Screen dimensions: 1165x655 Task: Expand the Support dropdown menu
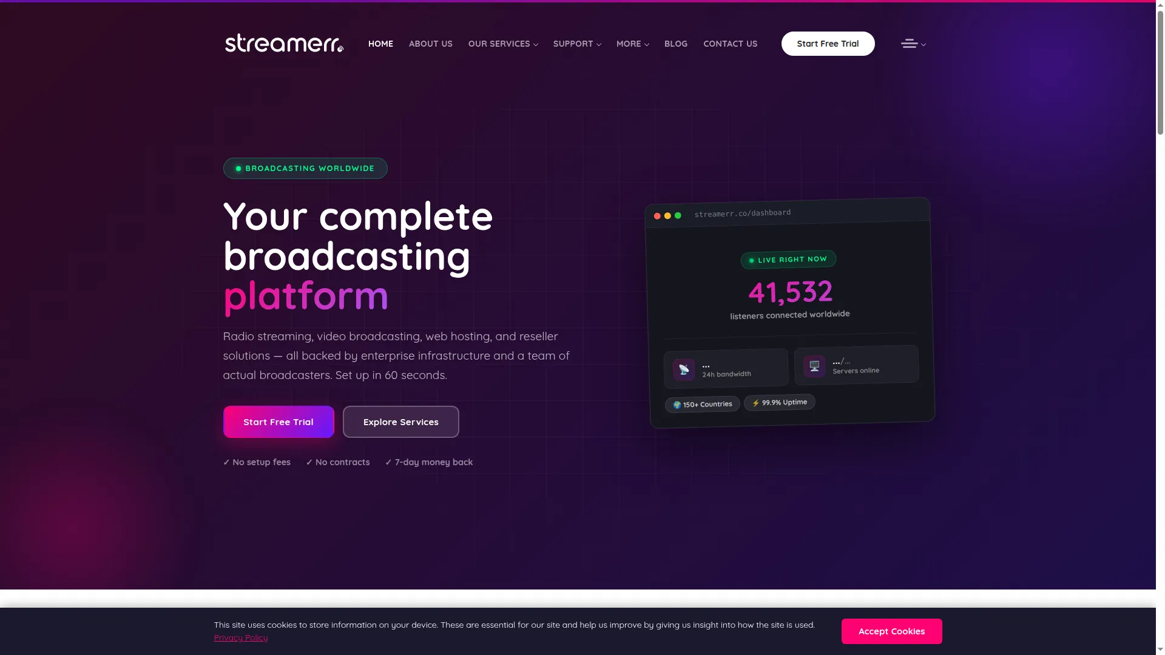pos(577,44)
